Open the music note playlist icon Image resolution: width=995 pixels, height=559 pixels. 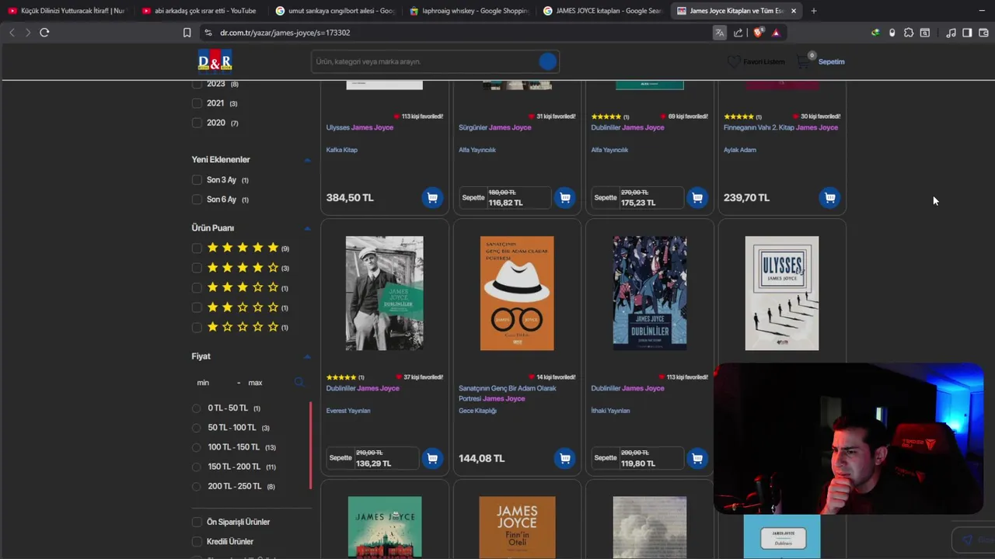coord(950,33)
